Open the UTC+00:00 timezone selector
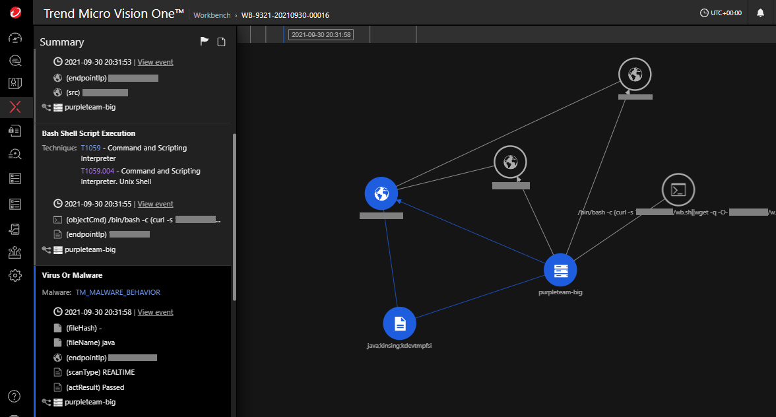776x417 pixels. tap(721, 13)
